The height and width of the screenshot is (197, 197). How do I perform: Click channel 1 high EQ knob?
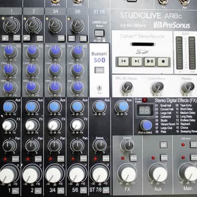click(9, 51)
